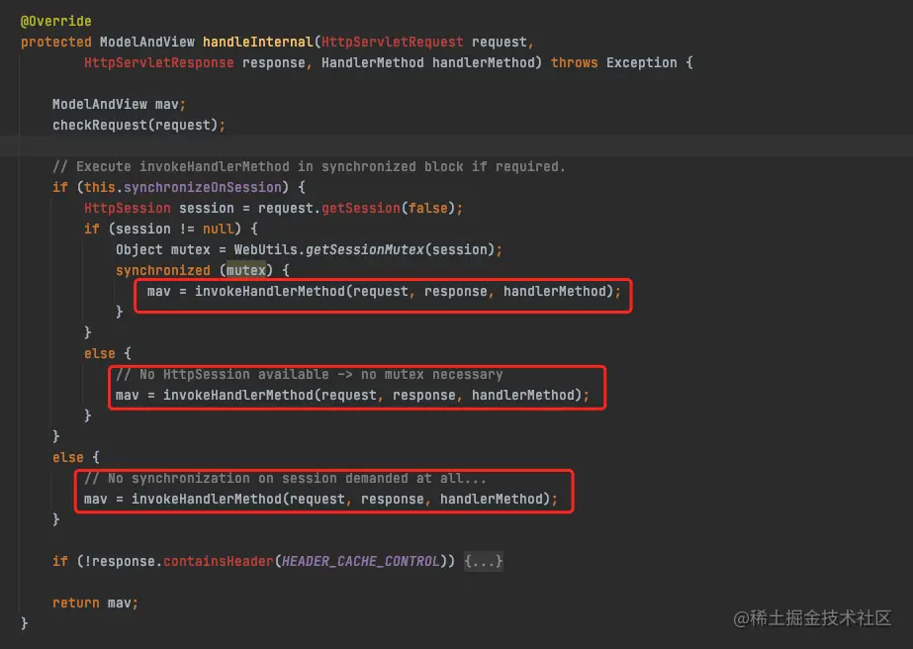The height and width of the screenshot is (649, 913).
Task: Click the return mav statement
Action: pos(92,602)
